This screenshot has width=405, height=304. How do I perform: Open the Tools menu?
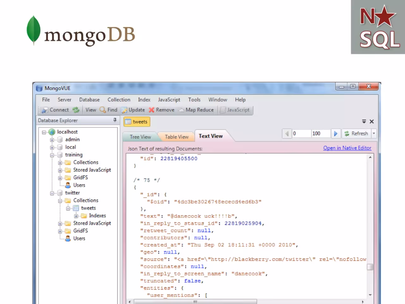[194, 99]
